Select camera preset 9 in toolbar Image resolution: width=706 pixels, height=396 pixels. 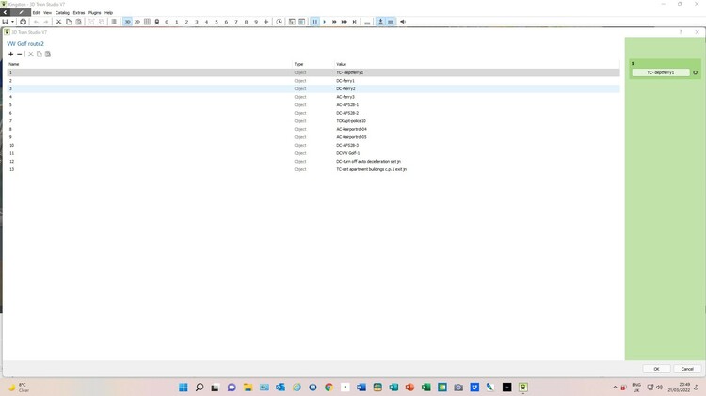point(256,22)
